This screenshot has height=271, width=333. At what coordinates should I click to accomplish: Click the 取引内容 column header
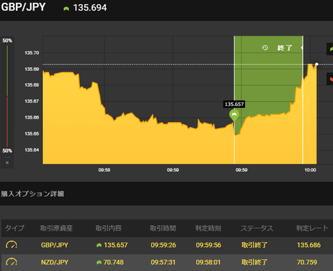108,228
